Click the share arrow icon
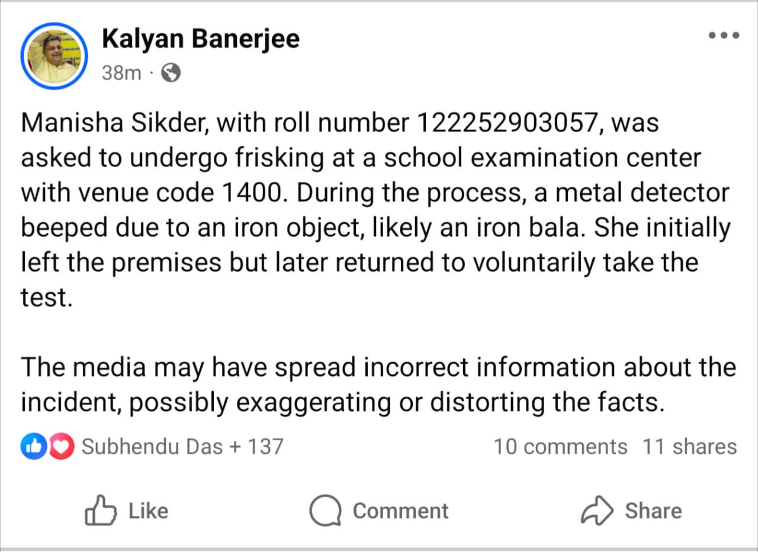Image resolution: width=758 pixels, height=552 pixels. point(597,511)
